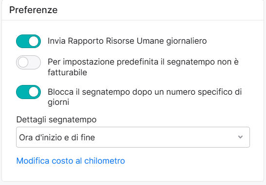Open Modifica costo al chilometro link
The height and width of the screenshot is (185, 266).
point(71,161)
